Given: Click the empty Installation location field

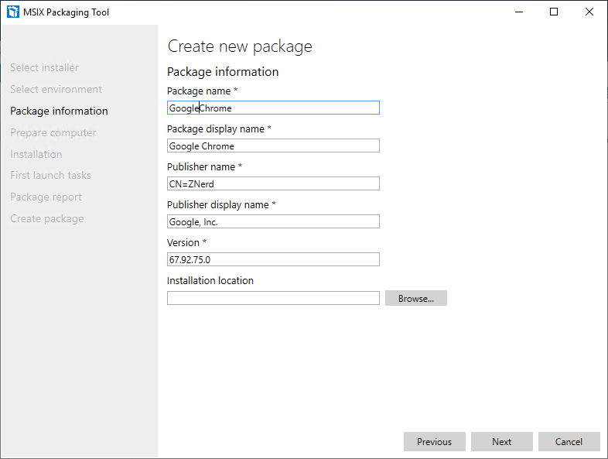Looking at the screenshot, I should point(273,298).
